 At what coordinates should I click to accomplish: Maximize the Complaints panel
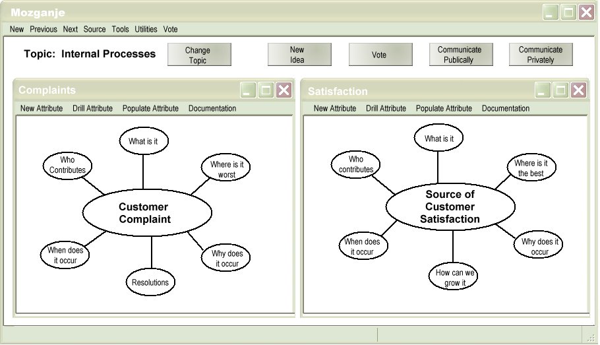click(266, 90)
